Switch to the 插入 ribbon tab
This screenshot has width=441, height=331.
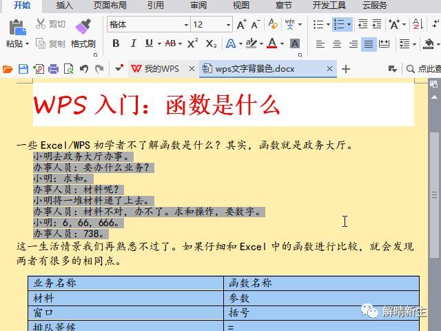click(x=64, y=6)
